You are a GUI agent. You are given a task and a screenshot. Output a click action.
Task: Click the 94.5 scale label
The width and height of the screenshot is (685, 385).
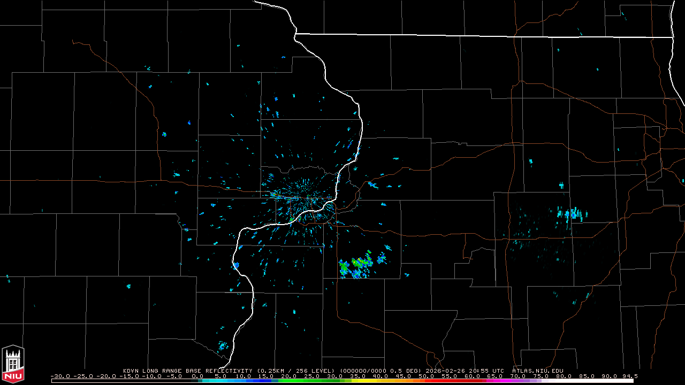(630, 376)
